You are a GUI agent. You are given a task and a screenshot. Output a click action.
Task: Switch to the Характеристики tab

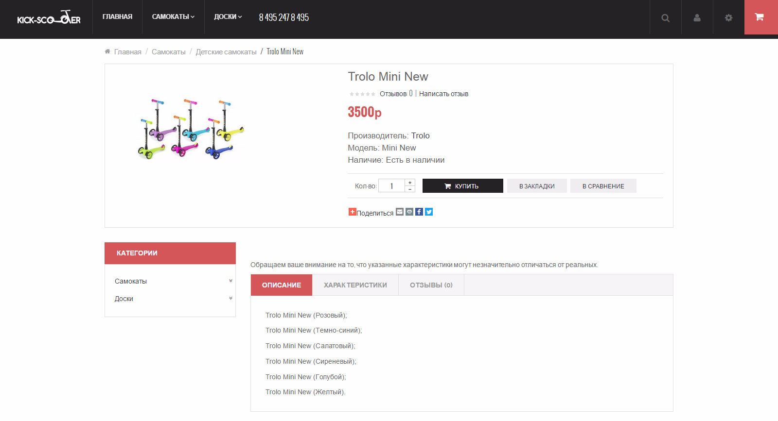pos(355,285)
